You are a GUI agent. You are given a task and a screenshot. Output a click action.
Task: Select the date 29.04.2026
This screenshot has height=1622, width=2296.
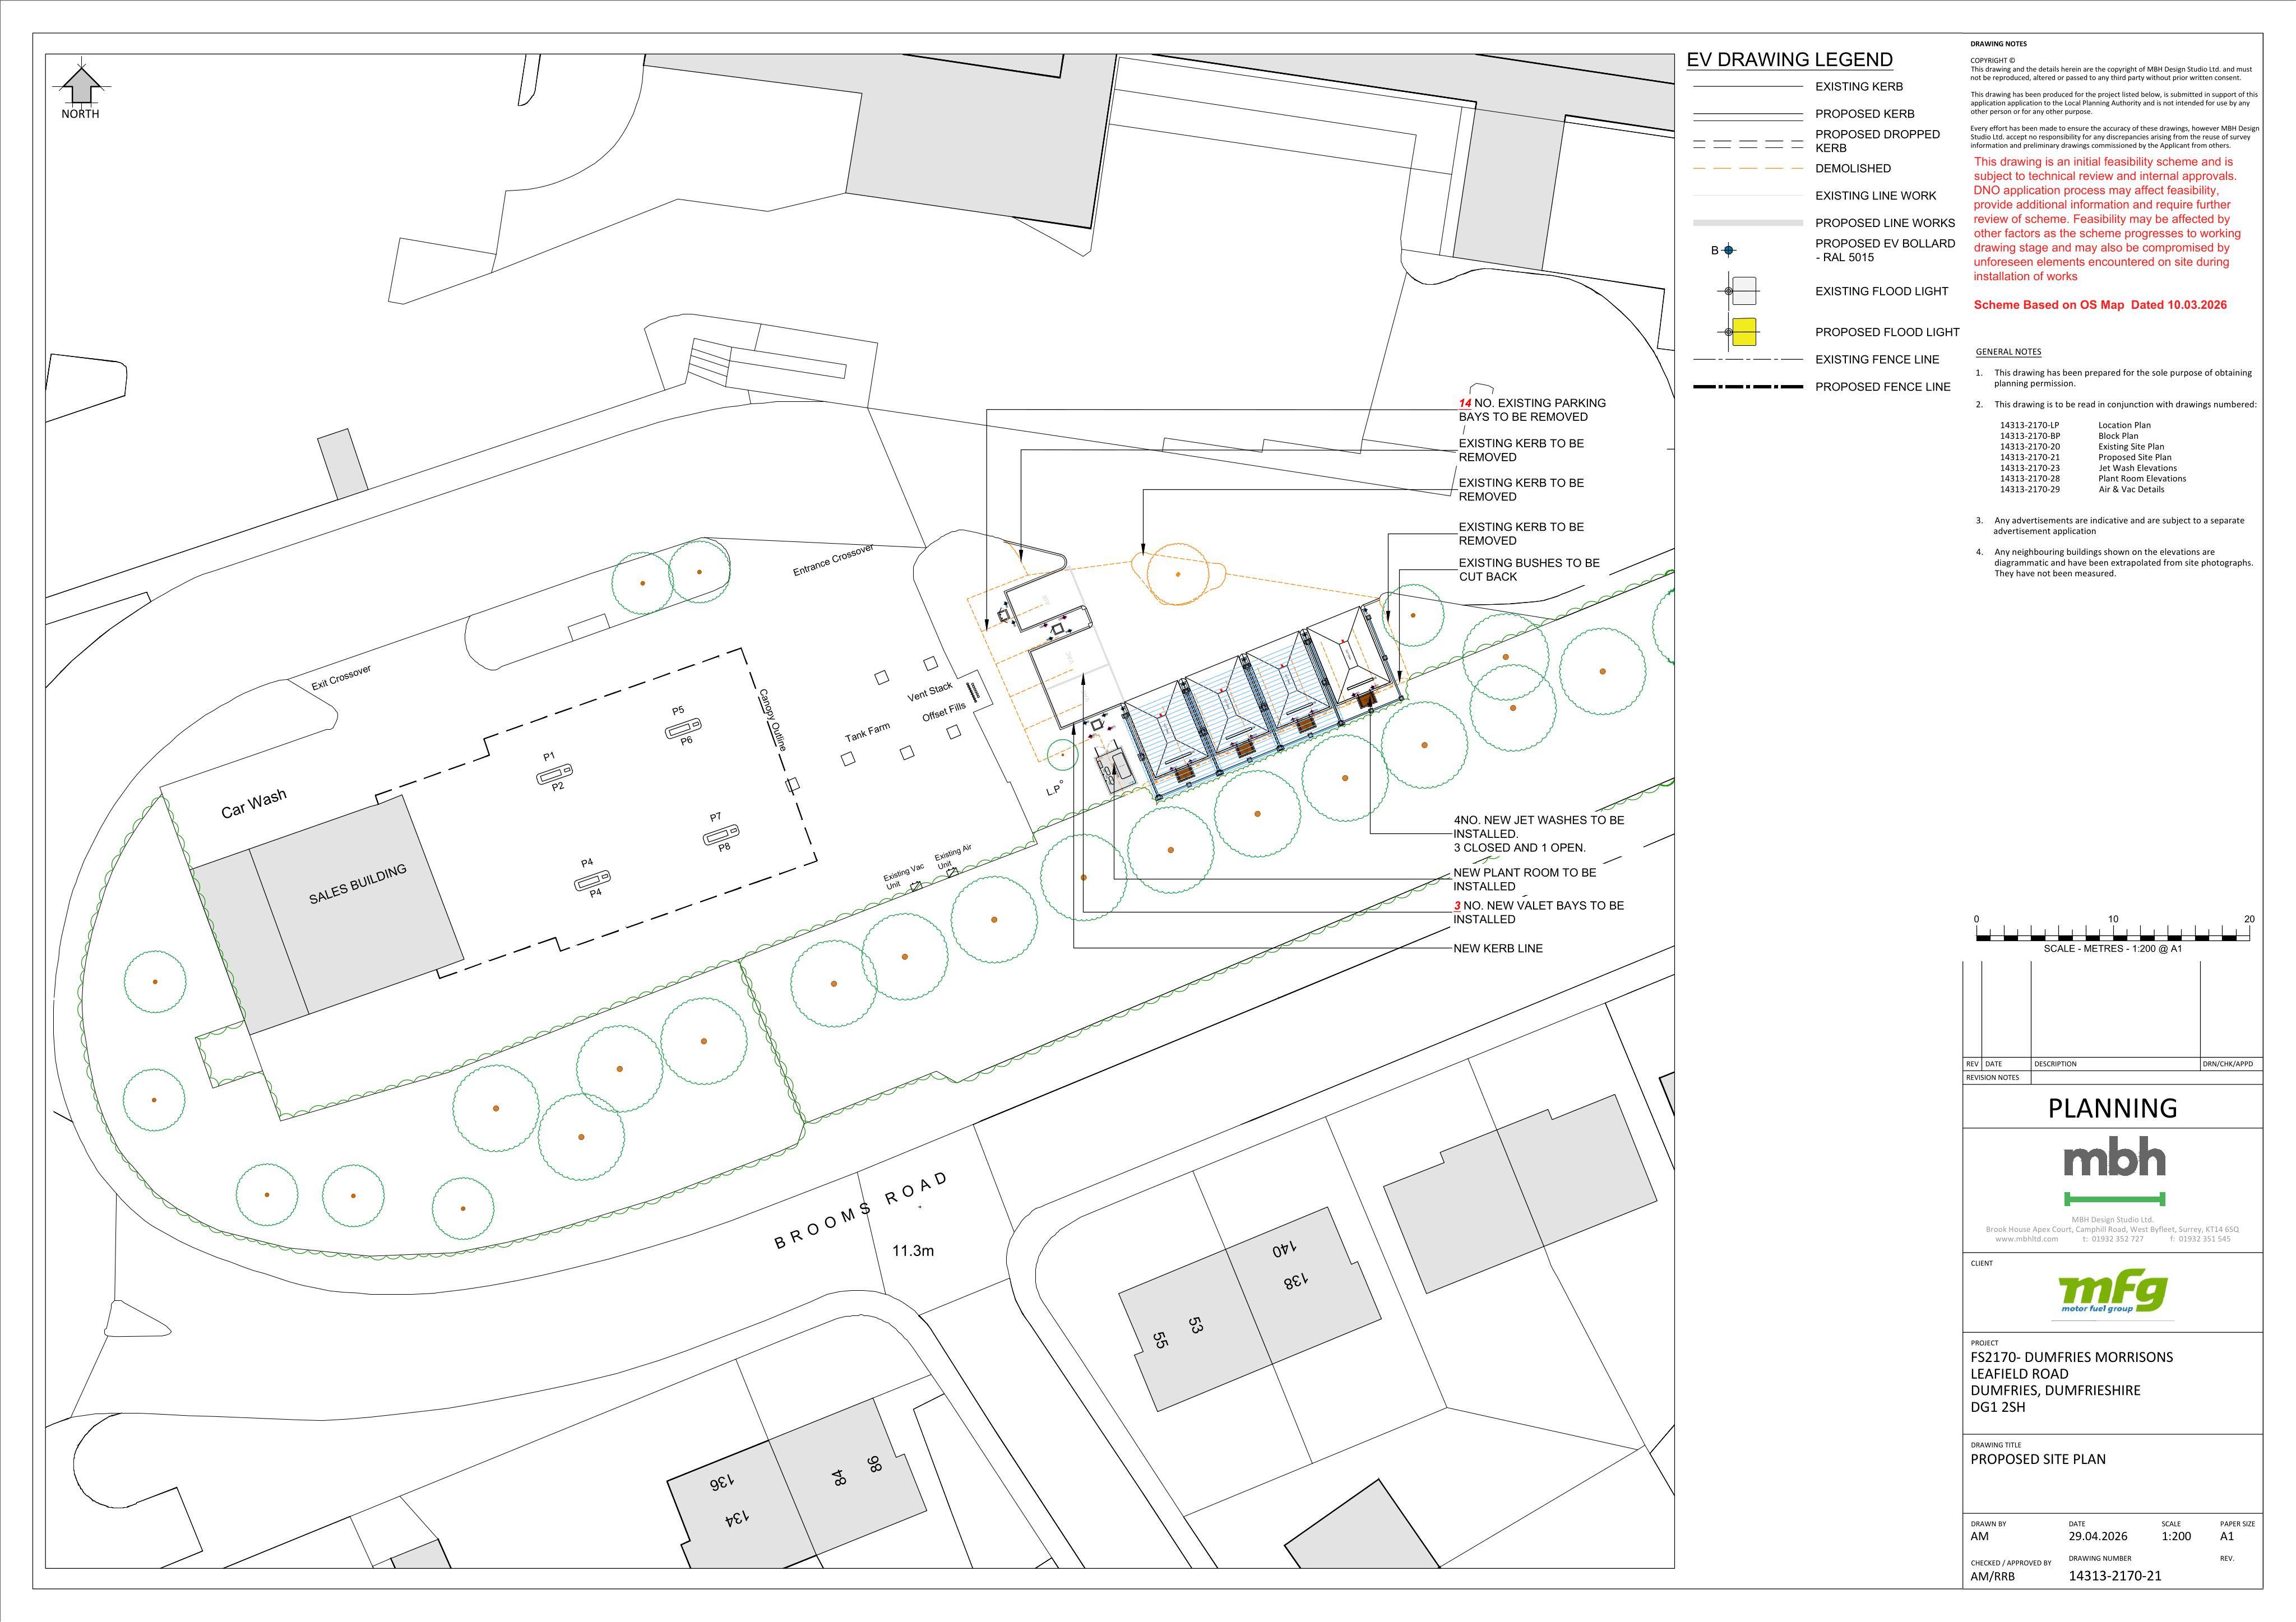coord(2098,1536)
